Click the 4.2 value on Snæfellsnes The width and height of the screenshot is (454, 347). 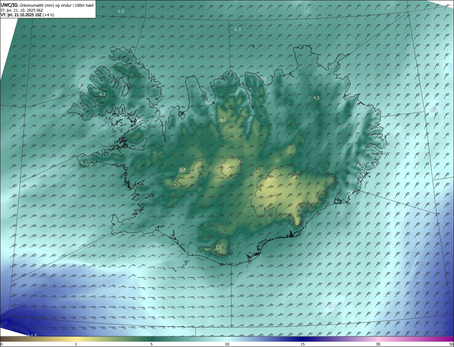click(84, 163)
